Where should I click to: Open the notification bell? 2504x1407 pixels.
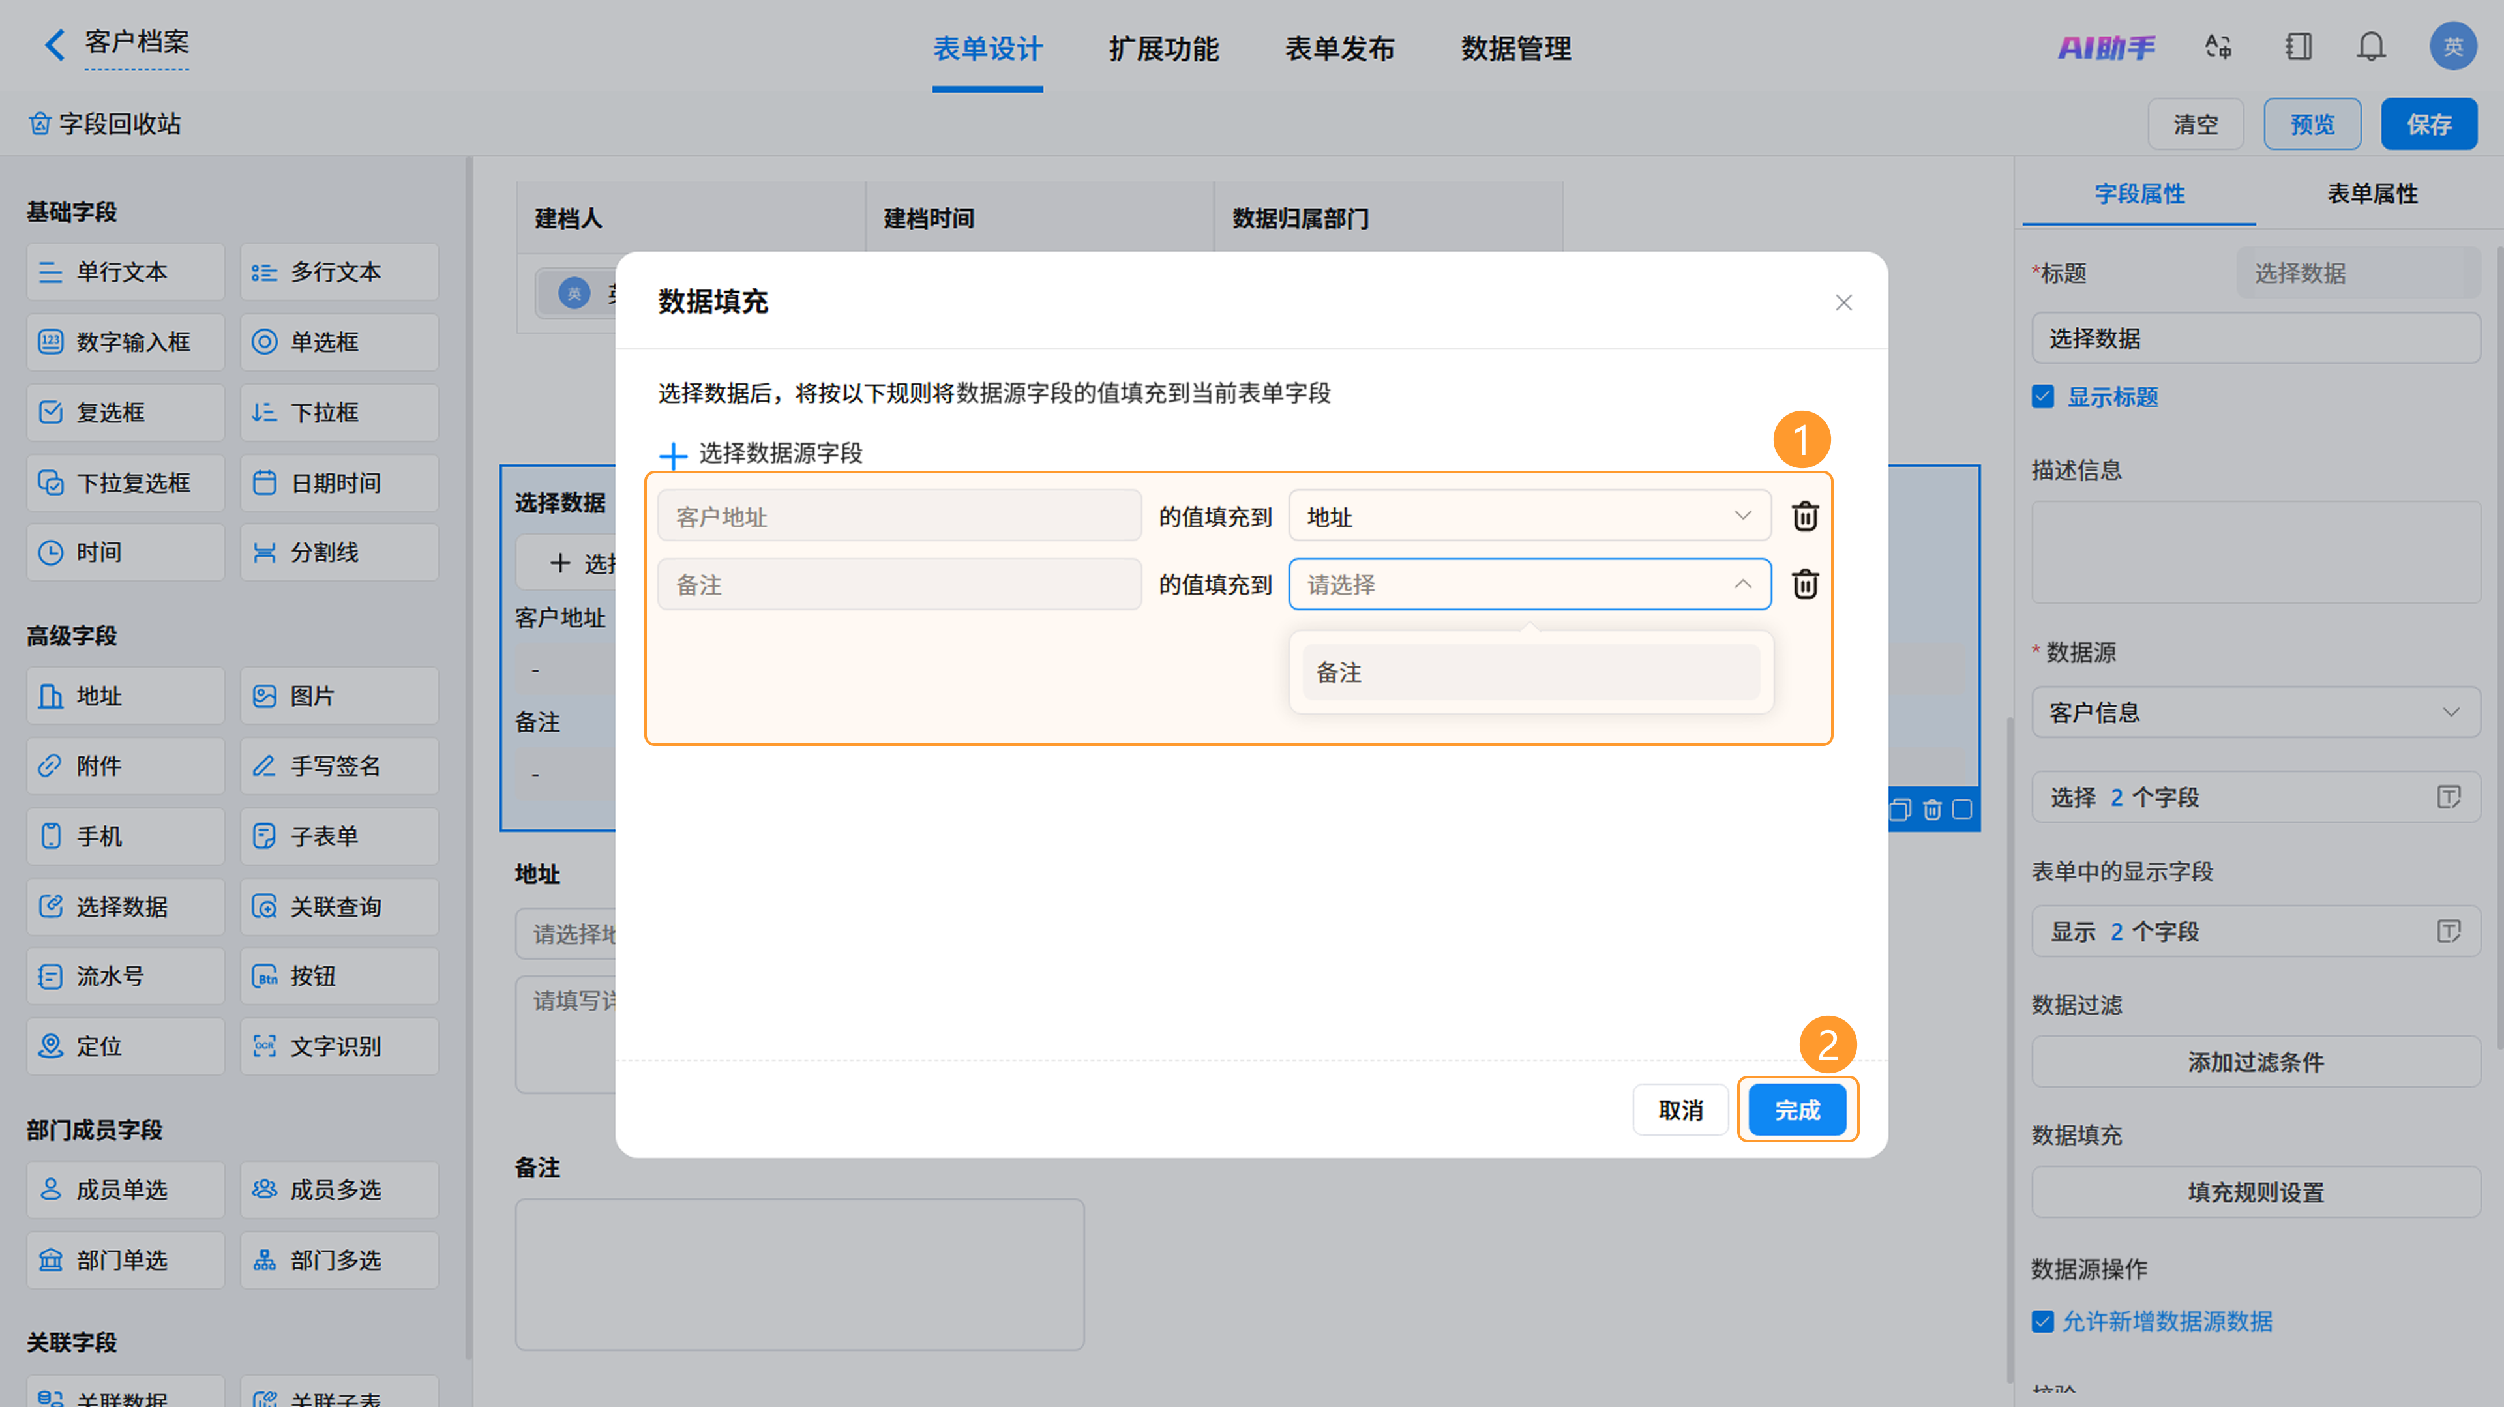[x=2371, y=47]
